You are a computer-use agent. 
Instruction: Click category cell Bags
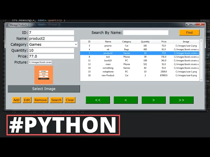coord(127,49)
